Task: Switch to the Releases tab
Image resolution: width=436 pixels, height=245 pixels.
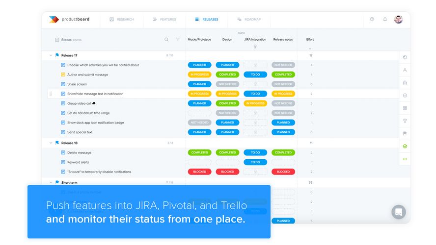Action: (207, 20)
